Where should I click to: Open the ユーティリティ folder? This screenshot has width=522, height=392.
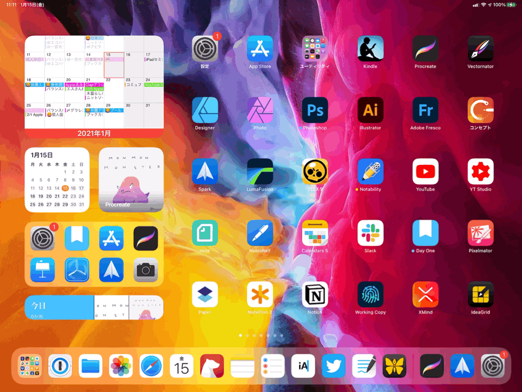coord(315,48)
